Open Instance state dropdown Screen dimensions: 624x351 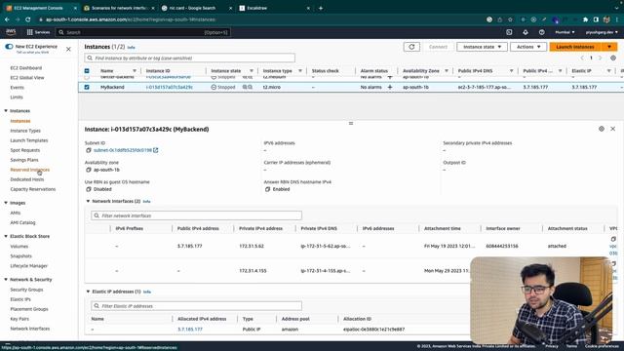(x=482, y=47)
